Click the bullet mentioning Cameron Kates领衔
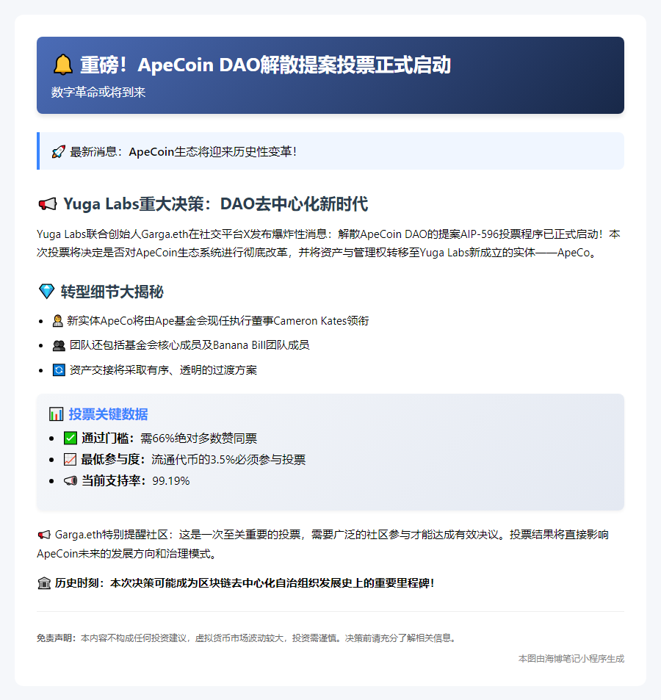 point(218,321)
